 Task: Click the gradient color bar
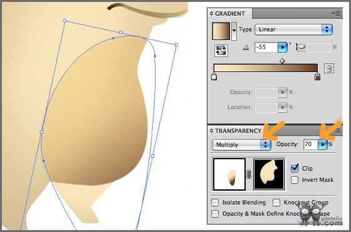[x=266, y=68]
